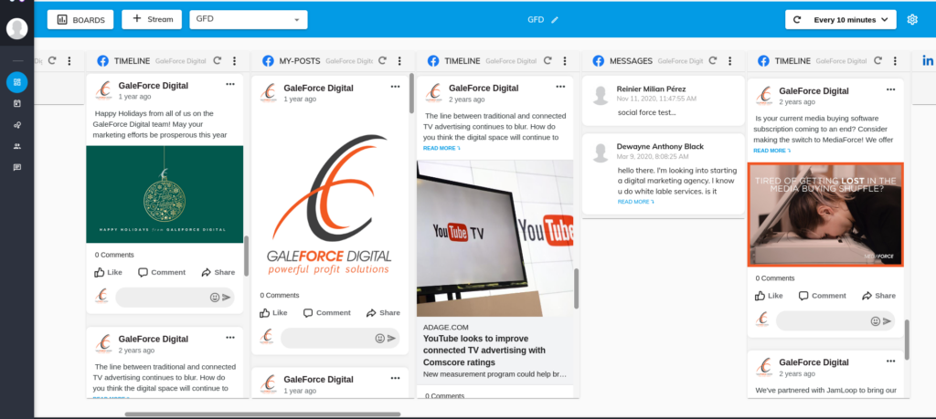Open the Tired of Getting Lost image
This screenshot has width=936, height=419.
click(825, 215)
